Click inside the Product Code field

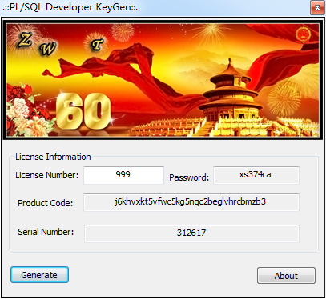(191, 202)
